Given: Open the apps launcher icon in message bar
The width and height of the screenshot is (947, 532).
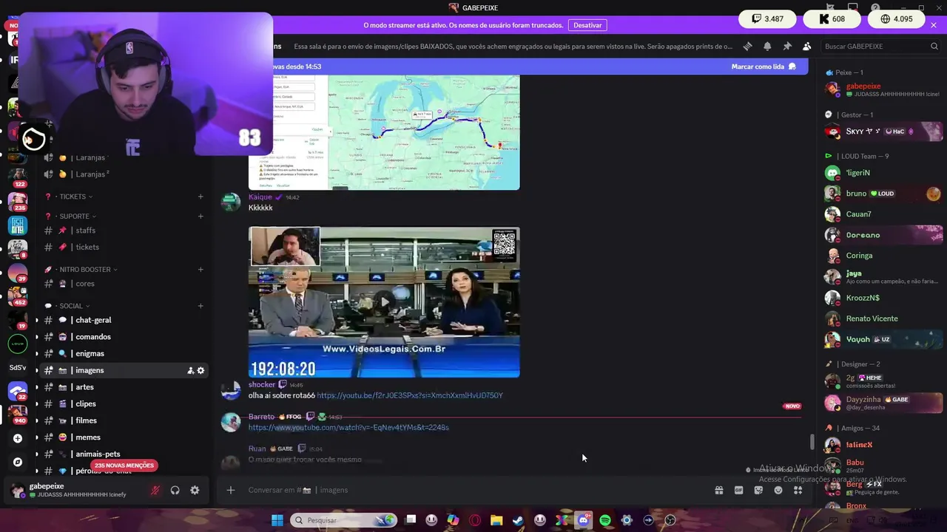Looking at the screenshot, I should coord(798,490).
